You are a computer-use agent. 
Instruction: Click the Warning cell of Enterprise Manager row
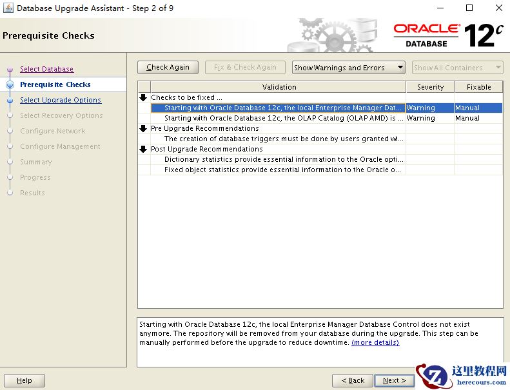[x=429, y=108]
